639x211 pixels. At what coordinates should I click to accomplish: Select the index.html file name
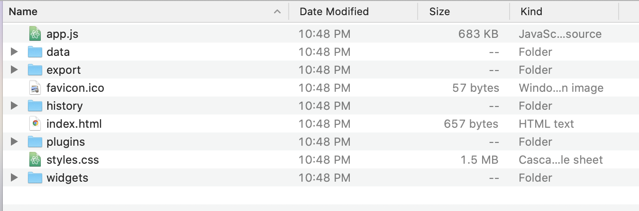pos(74,124)
